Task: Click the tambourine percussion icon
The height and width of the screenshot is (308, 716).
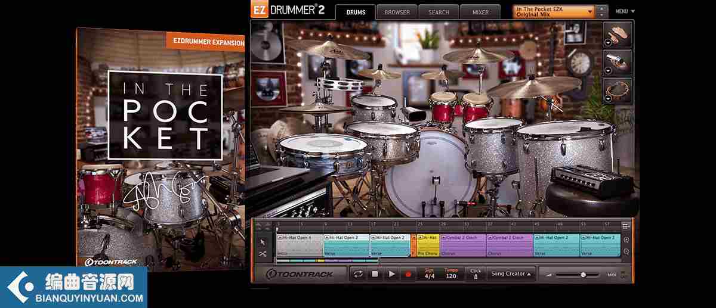Action: (x=619, y=91)
